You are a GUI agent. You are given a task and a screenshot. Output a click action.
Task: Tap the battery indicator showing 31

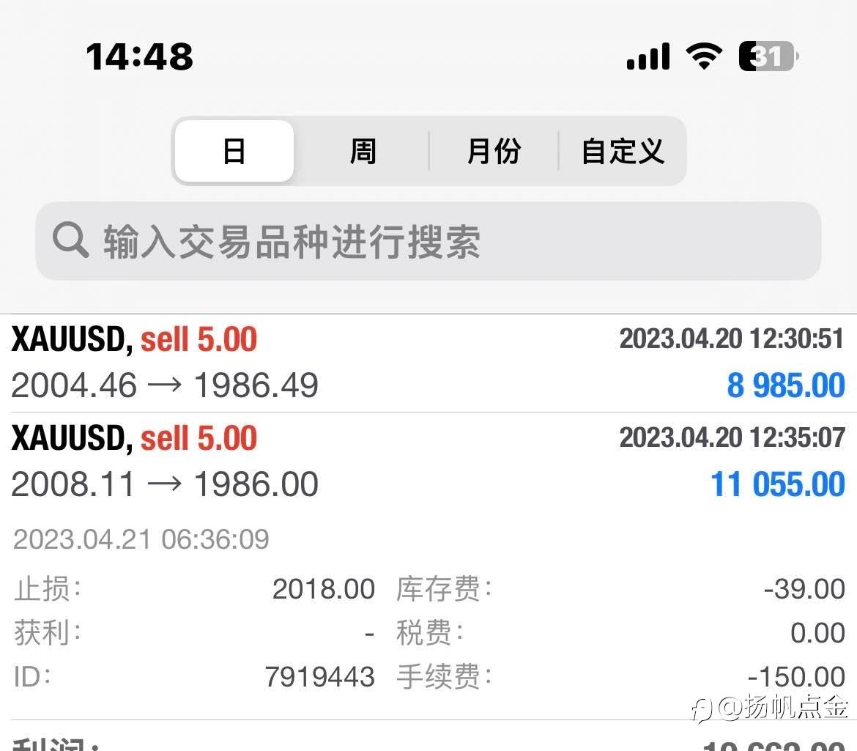click(x=768, y=56)
